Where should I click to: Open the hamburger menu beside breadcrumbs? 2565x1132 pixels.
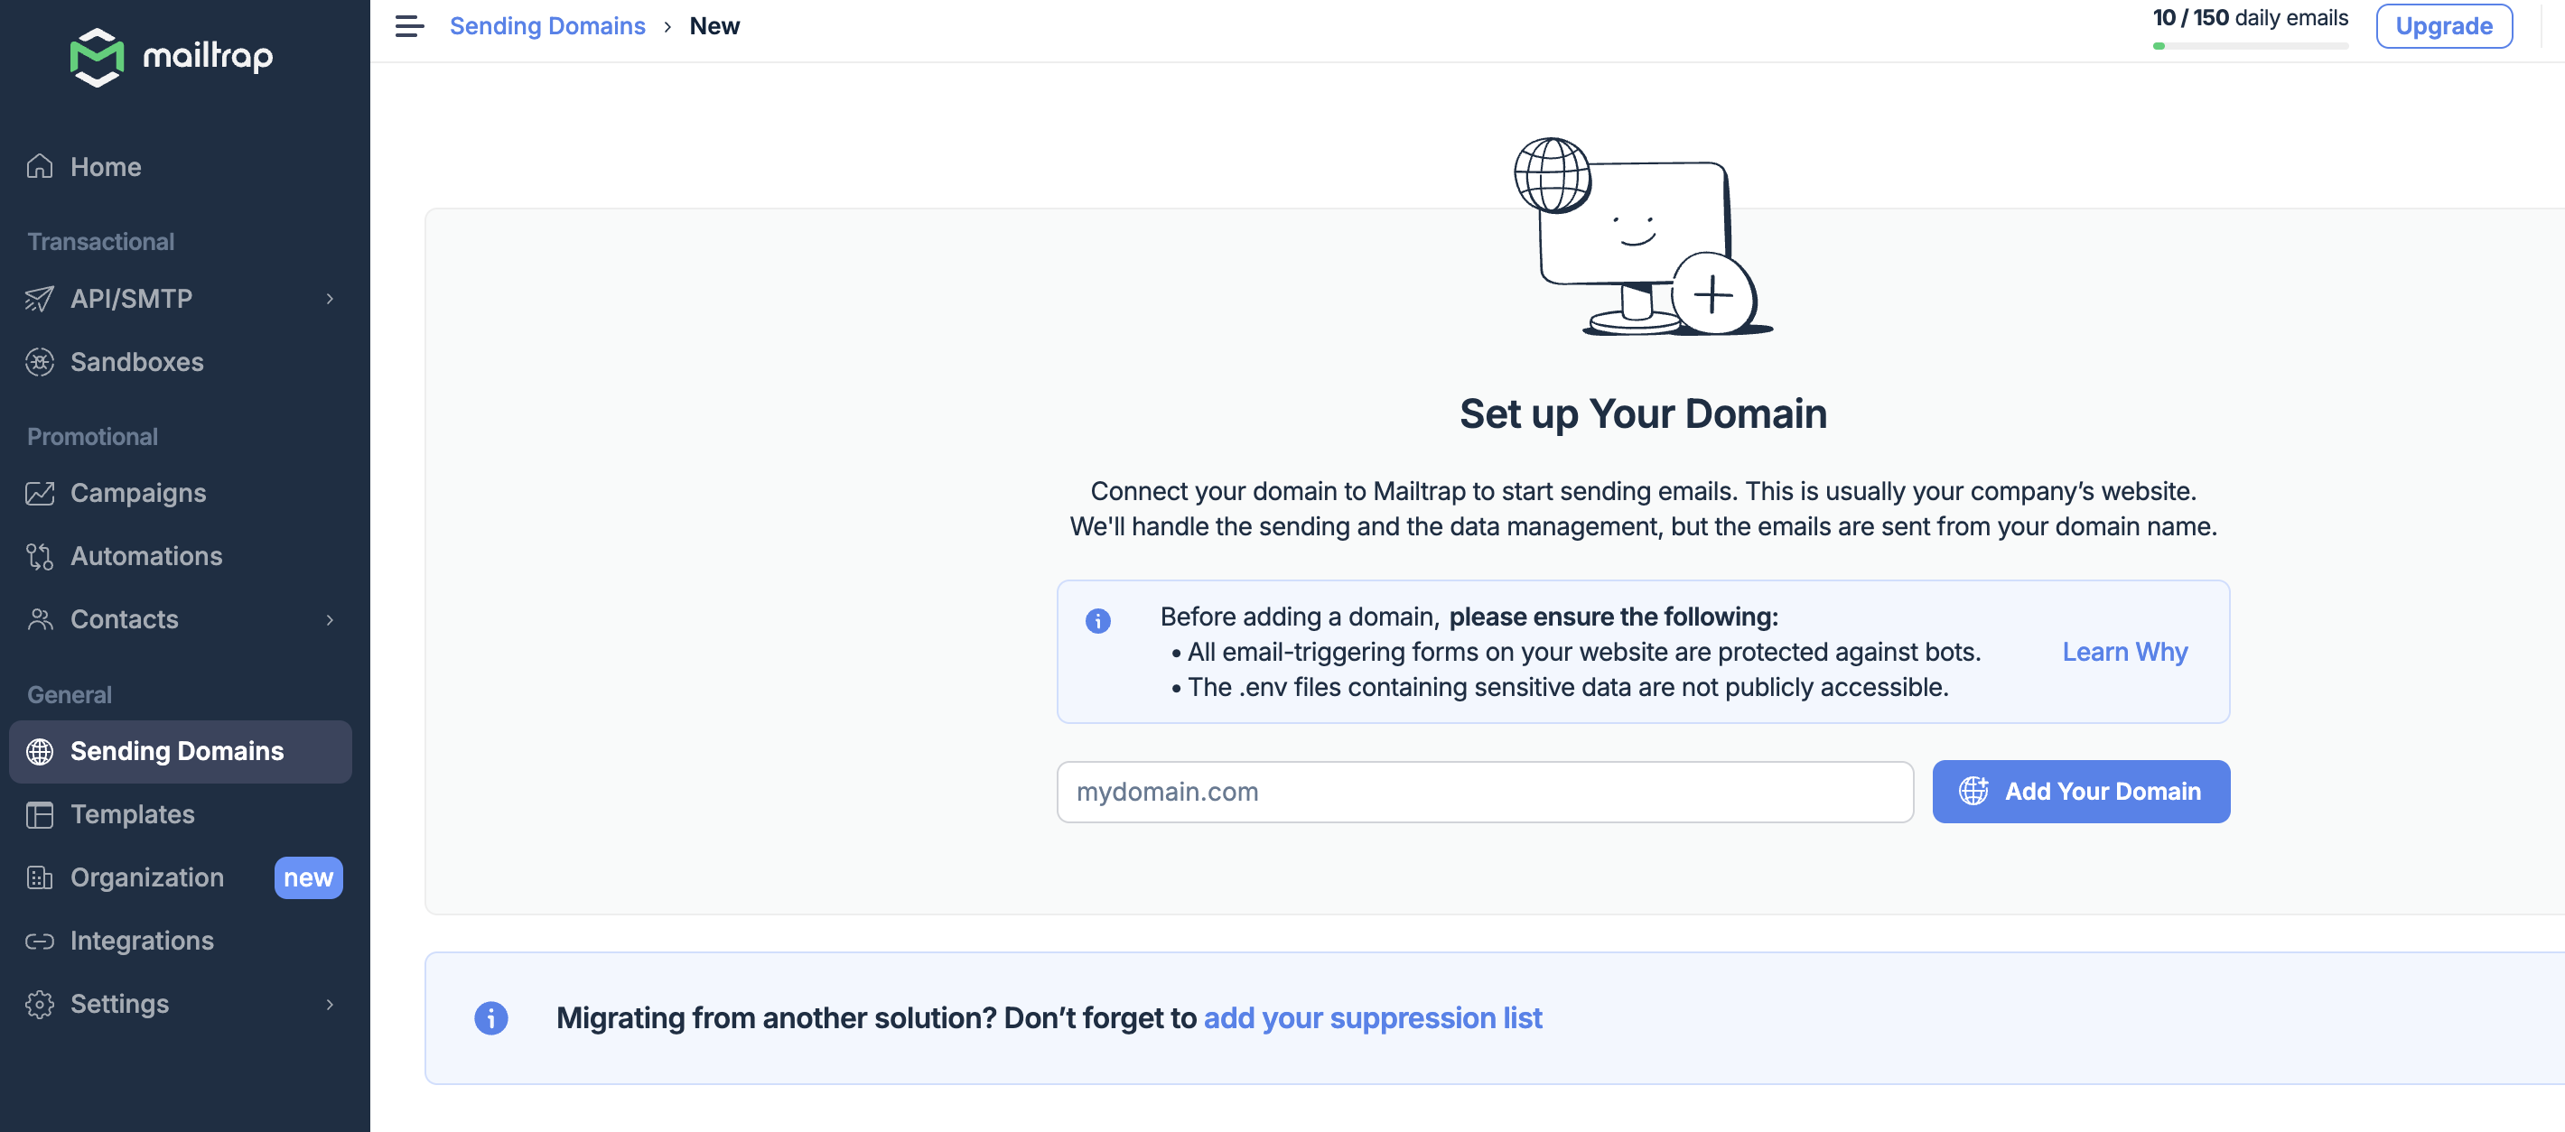pos(407,26)
